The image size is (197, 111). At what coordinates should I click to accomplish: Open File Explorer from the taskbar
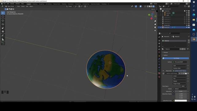[x=194, y=20]
